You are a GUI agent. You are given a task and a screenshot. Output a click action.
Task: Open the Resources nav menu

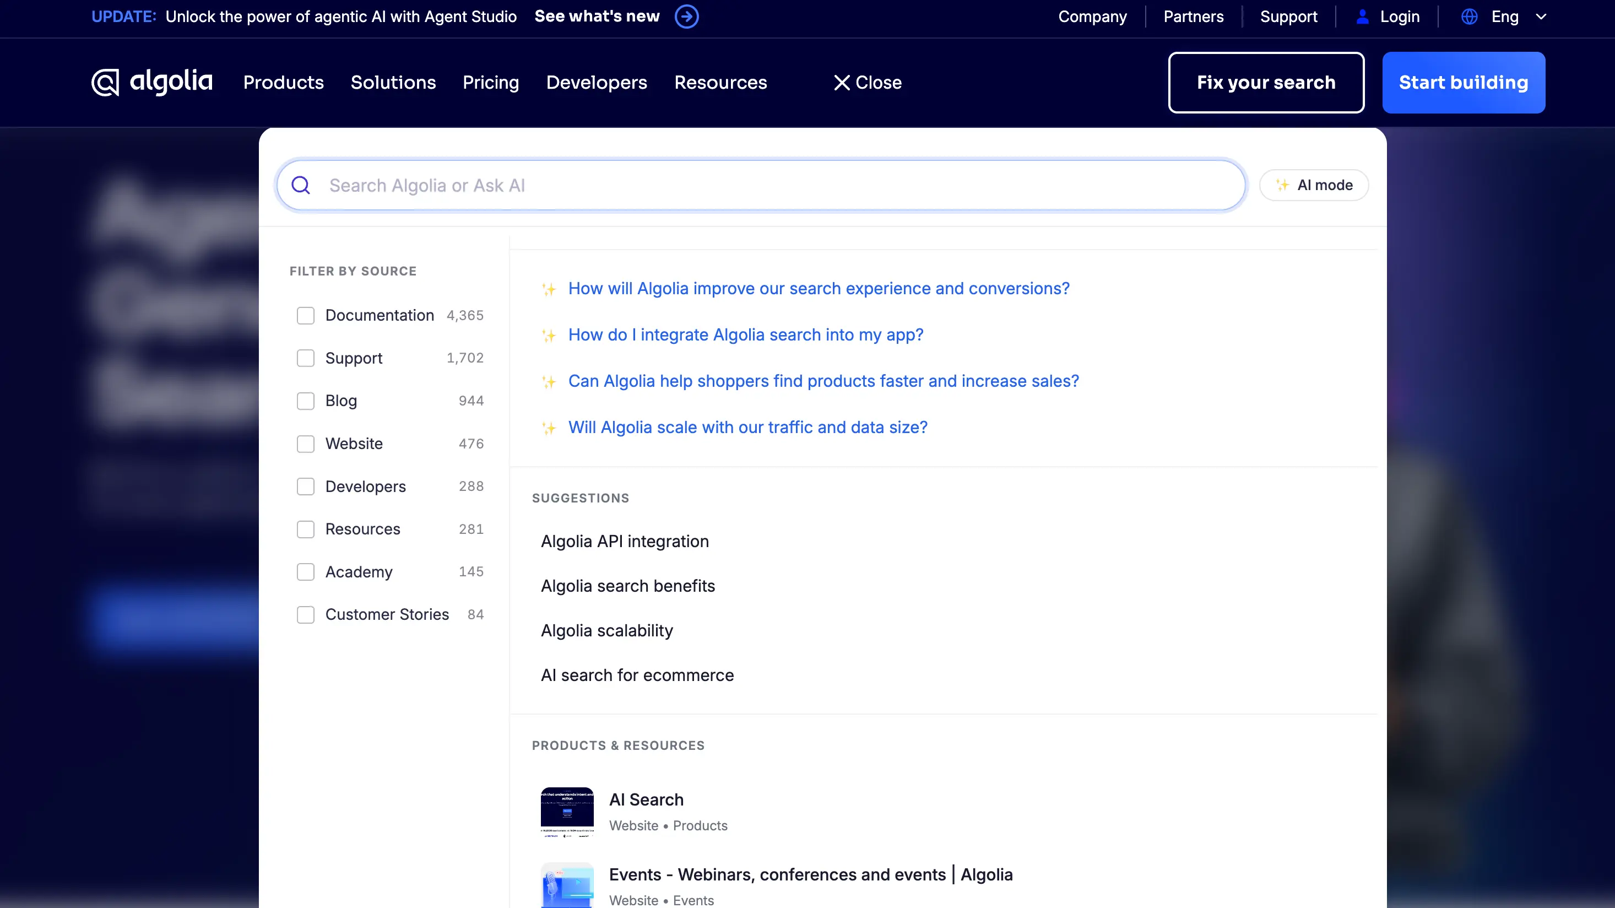tap(720, 82)
